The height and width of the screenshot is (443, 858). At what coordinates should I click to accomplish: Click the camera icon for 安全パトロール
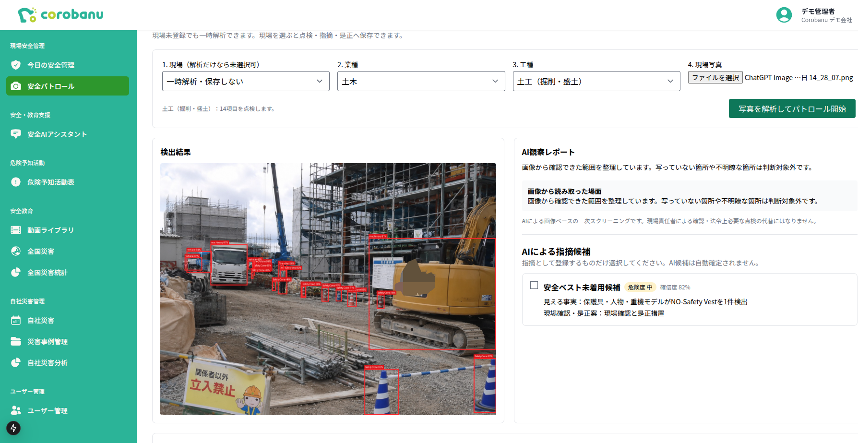[16, 86]
